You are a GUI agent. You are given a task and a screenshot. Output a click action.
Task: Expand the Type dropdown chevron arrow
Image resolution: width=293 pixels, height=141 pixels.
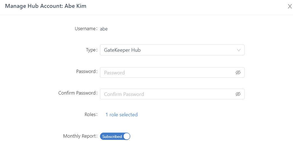tap(239, 50)
